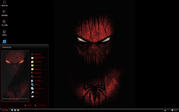
Task: Click the taskbar clock
Action: point(175,110)
